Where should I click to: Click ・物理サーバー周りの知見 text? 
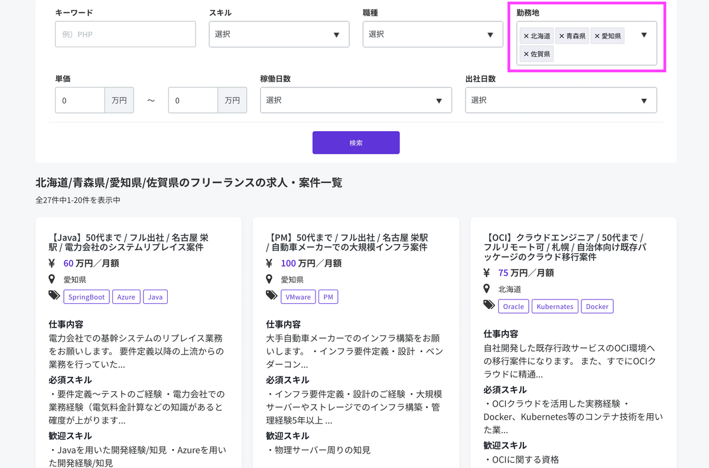click(x=318, y=450)
